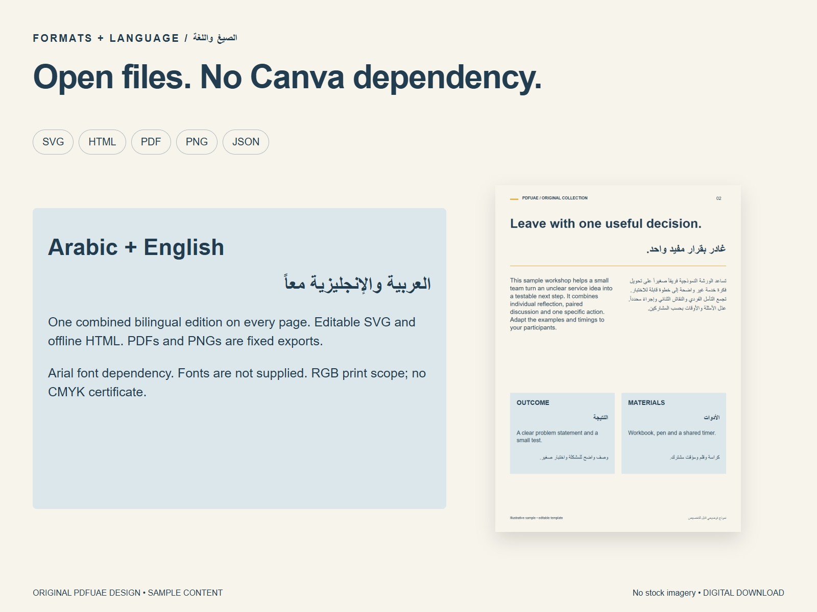
Task: Pick the PNG format pill
Action: tap(197, 142)
